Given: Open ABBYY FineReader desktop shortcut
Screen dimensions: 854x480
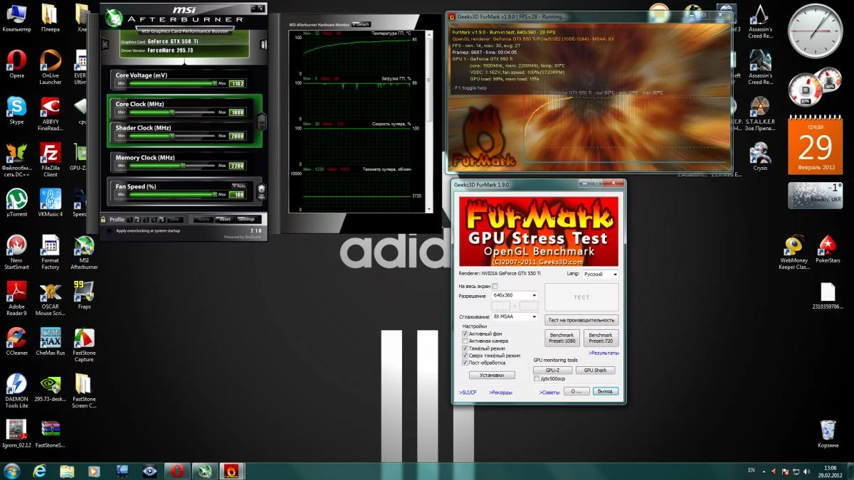Looking at the screenshot, I should tap(50, 114).
